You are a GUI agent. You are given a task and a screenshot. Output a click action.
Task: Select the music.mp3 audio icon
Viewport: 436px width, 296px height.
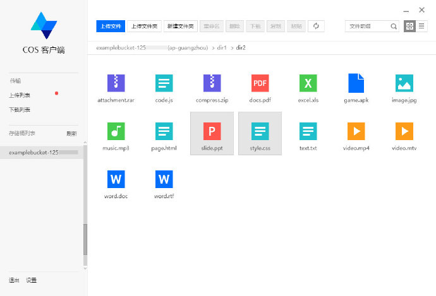(116, 131)
